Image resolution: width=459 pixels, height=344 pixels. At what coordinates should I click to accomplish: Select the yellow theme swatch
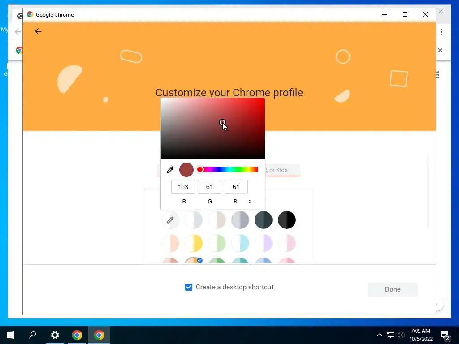[x=194, y=243]
